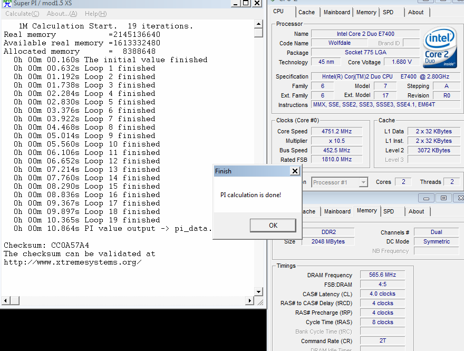Maximize the Super PI window
Screen dimensions: 464x351
coord(246,3)
